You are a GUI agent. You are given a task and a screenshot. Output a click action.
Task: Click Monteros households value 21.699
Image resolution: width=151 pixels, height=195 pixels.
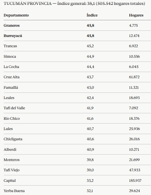(134, 160)
